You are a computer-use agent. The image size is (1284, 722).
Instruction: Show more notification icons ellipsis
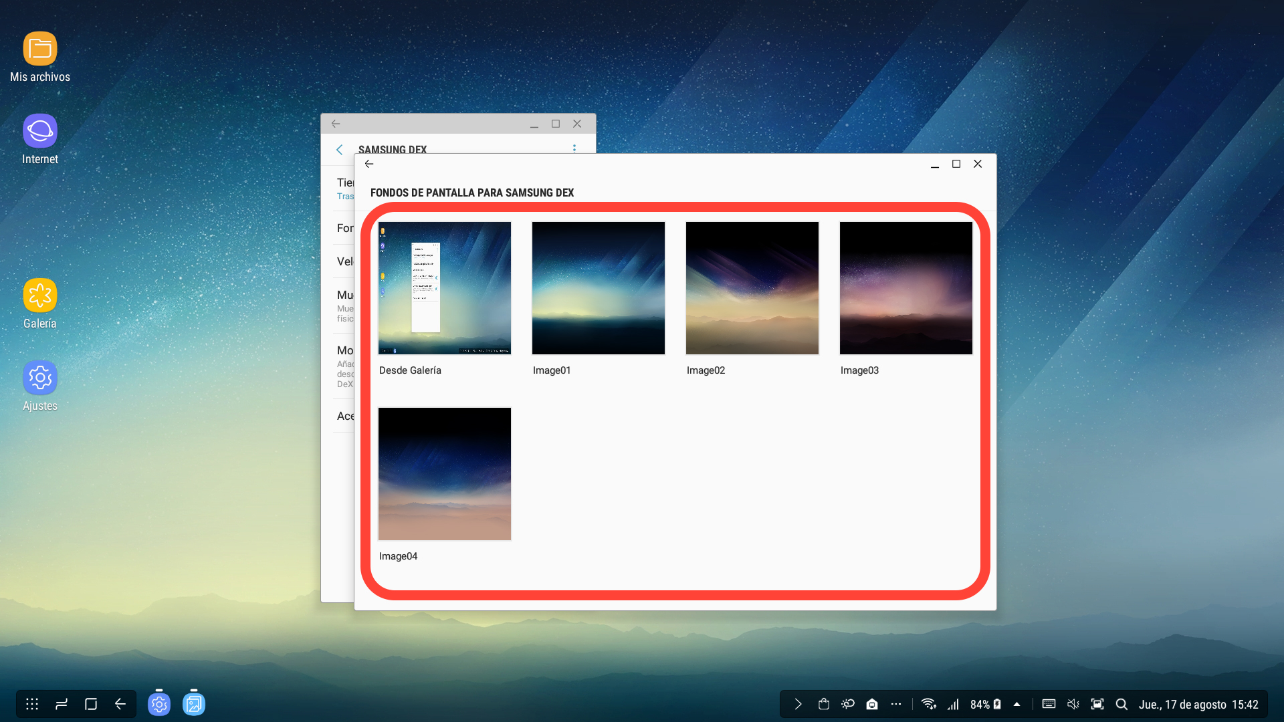point(896,704)
